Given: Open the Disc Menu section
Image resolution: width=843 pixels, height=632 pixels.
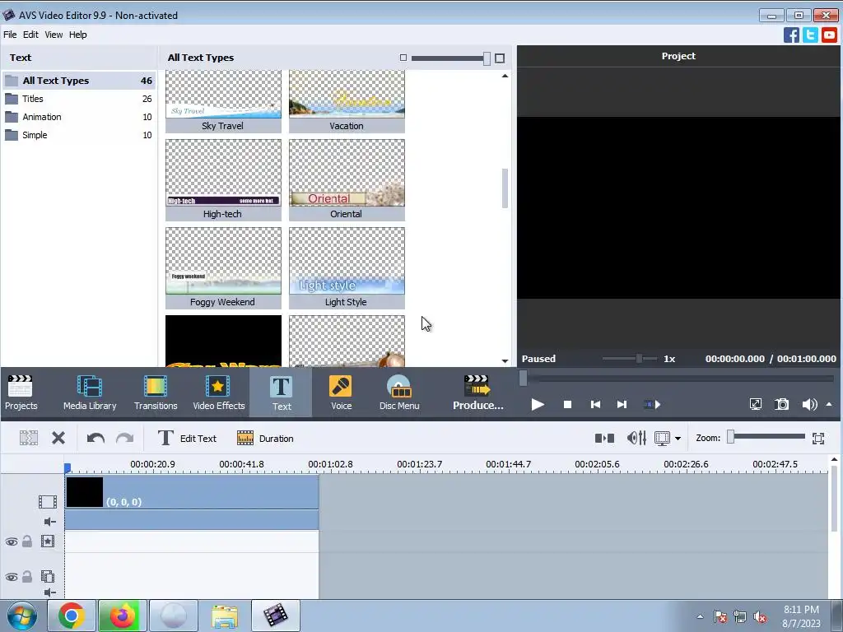Looking at the screenshot, I should pyautogui.click(x=399, y=393).
